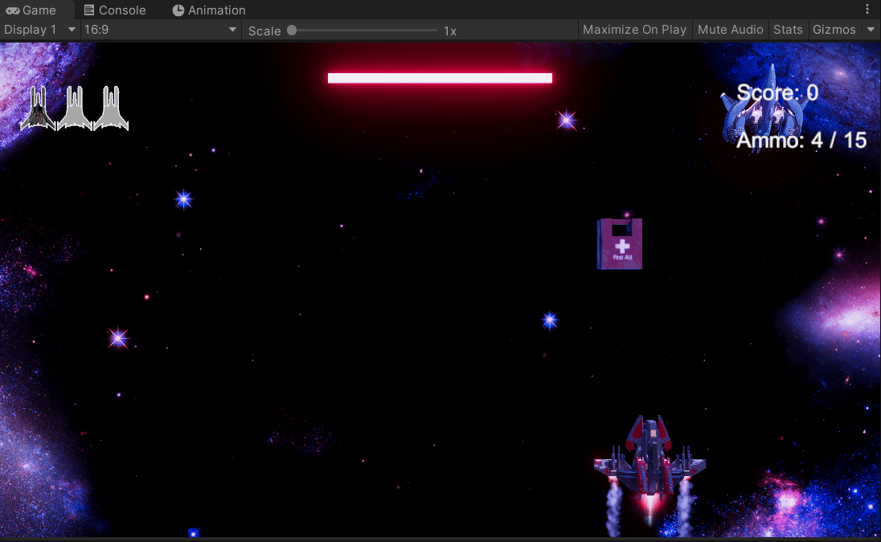
Task: Click the Console tab list icon
Action: 88,10
